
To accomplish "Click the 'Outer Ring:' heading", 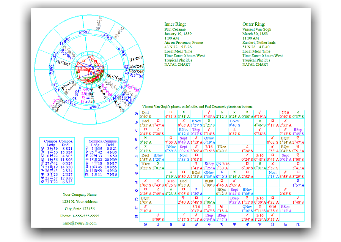I will click(254, 24).
